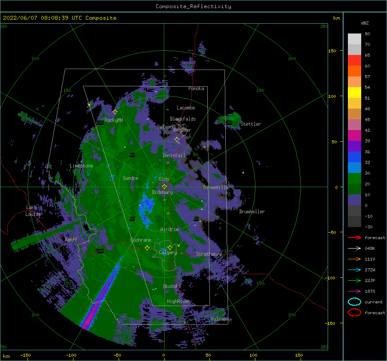The image size is (387, 361).
Task: Click the cyan 'current' oval icon
Action: [354, 302]
